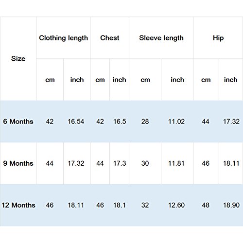Click the Hip column header

click(218, 38)
